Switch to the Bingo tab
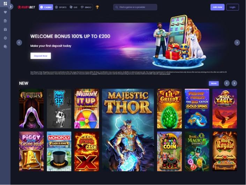 point(86,7)
